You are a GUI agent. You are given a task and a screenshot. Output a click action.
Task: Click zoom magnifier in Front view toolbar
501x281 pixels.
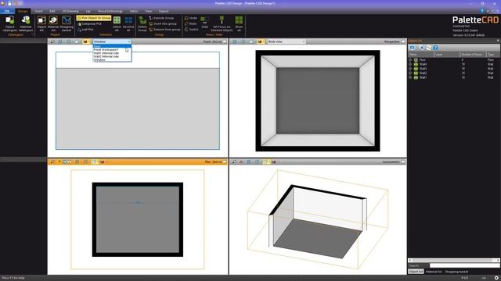(52, 41)
